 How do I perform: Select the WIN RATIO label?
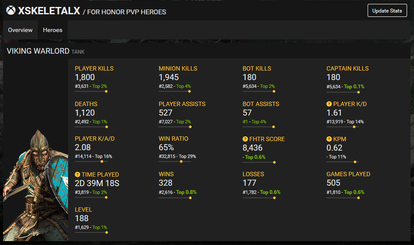click(173, 139)
